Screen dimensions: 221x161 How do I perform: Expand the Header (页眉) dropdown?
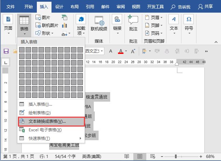[x=153, y=17]
